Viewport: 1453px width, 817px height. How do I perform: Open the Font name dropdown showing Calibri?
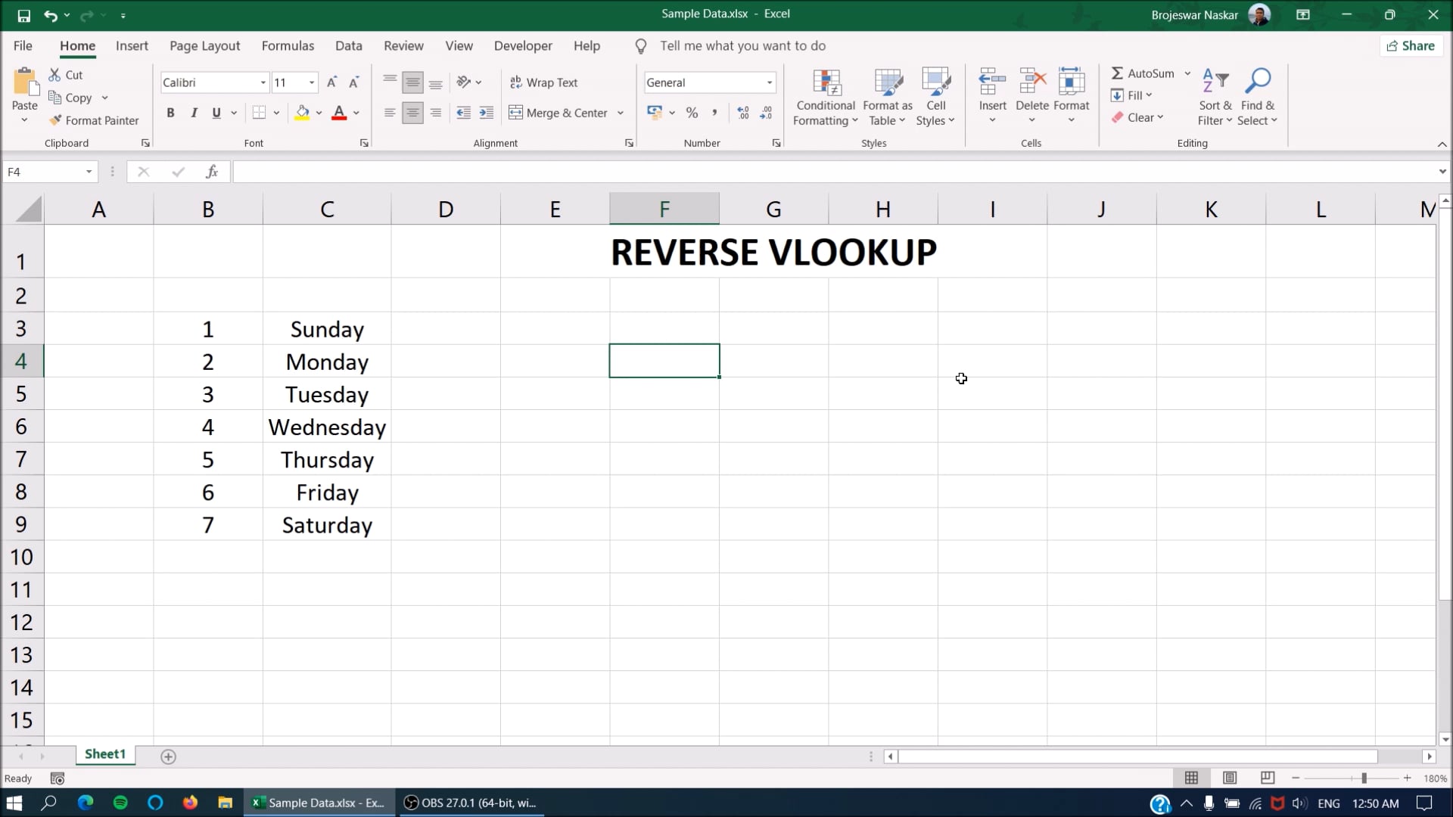(263, 82)
